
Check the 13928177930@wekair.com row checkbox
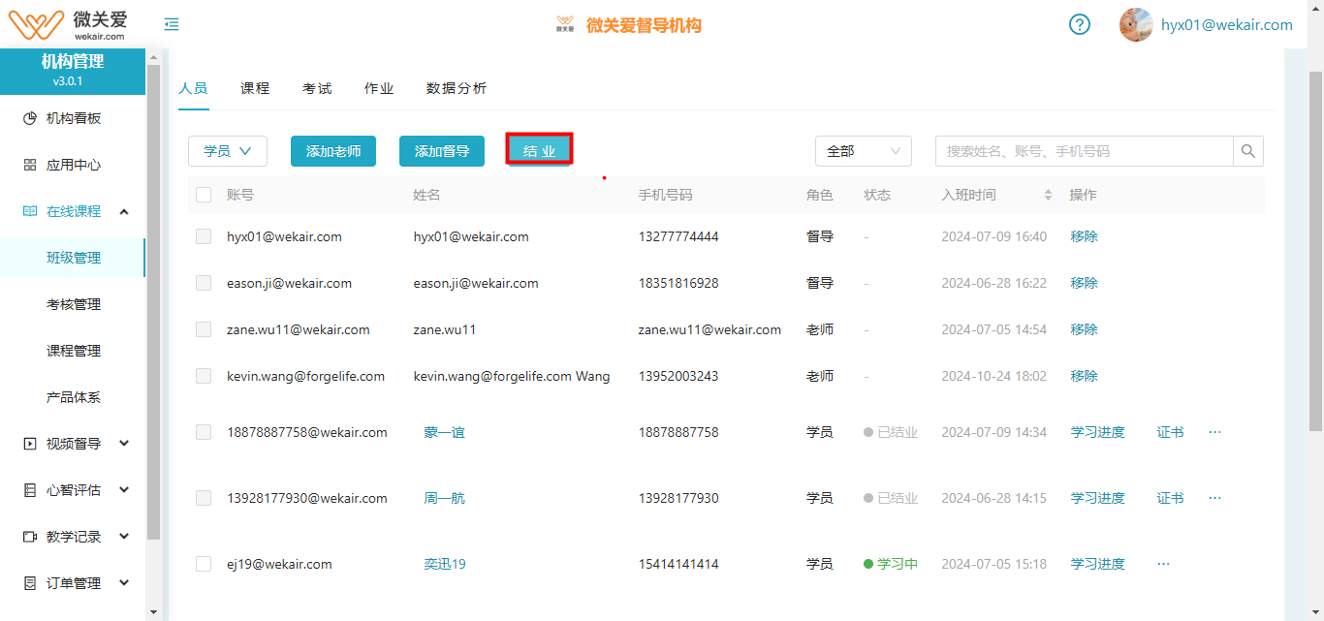point(204,498)
